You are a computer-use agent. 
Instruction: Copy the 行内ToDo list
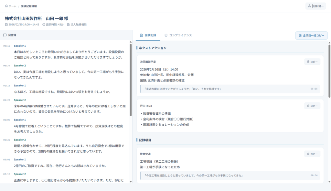click(312, 106)
